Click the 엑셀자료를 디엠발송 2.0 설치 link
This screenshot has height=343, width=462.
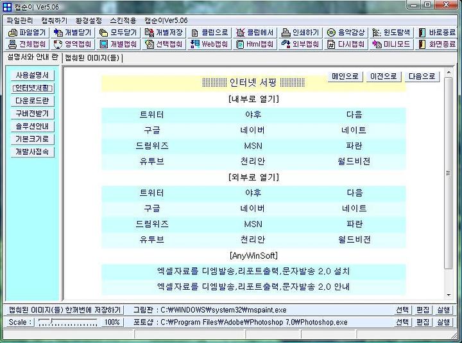(x=253, y=271)
